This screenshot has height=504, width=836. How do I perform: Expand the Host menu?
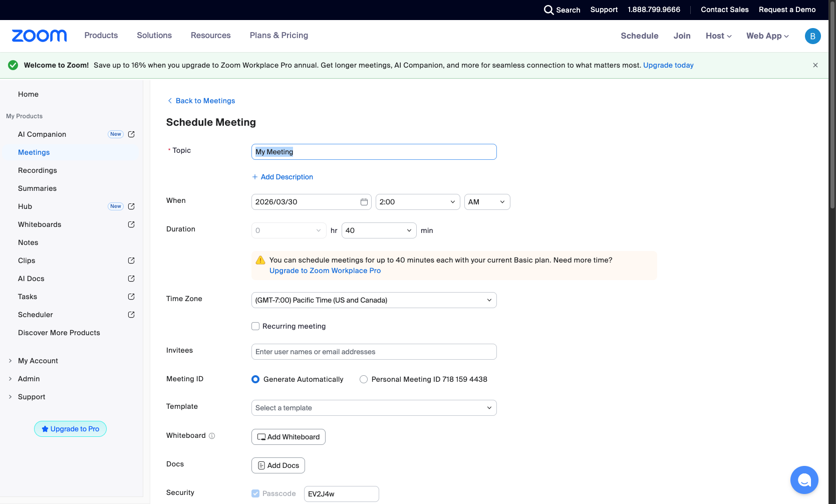[x=719, y=36]
